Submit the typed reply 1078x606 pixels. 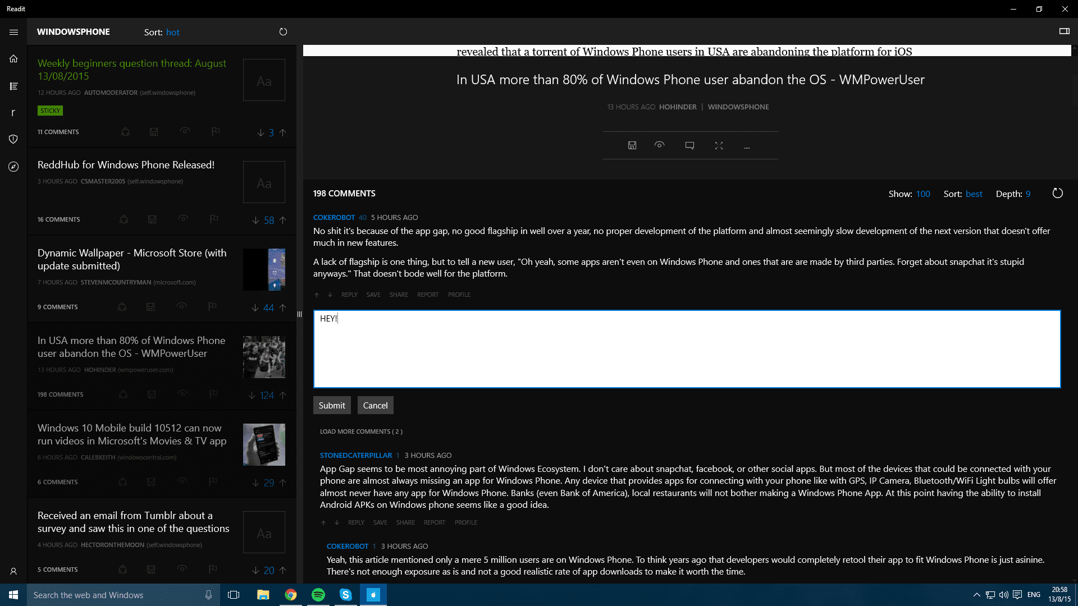pyautogui.click(x=332, y=405)
